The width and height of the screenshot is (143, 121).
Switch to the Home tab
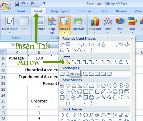(x=21, y=11)
